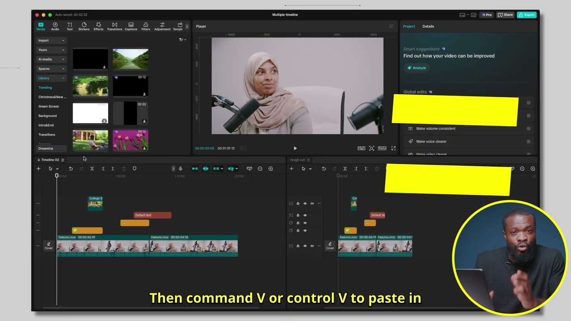Open Player panel menu icon

tap(391, 26)
